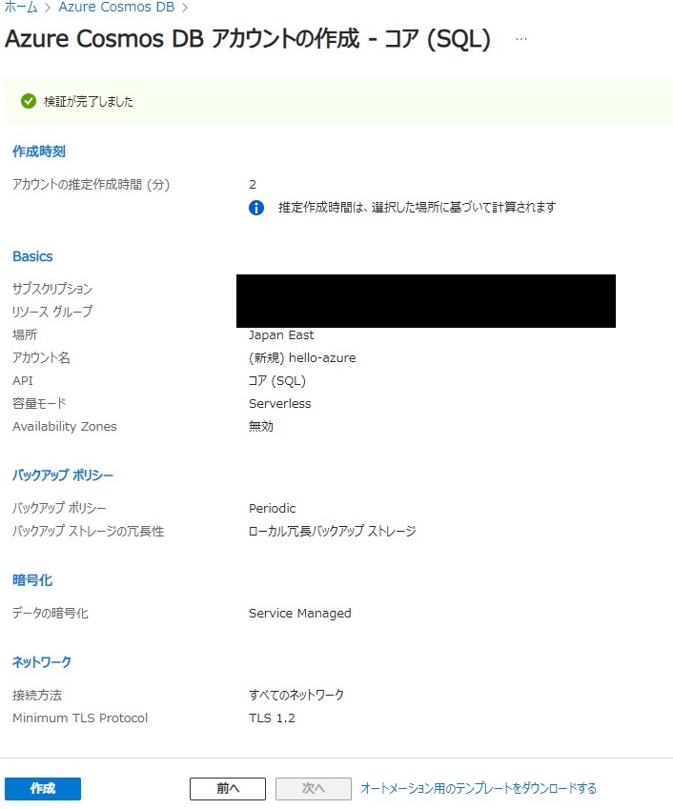673x809 pixels.
Task: Click the Service Managed encryption value
Action: [x=300, y=613]
